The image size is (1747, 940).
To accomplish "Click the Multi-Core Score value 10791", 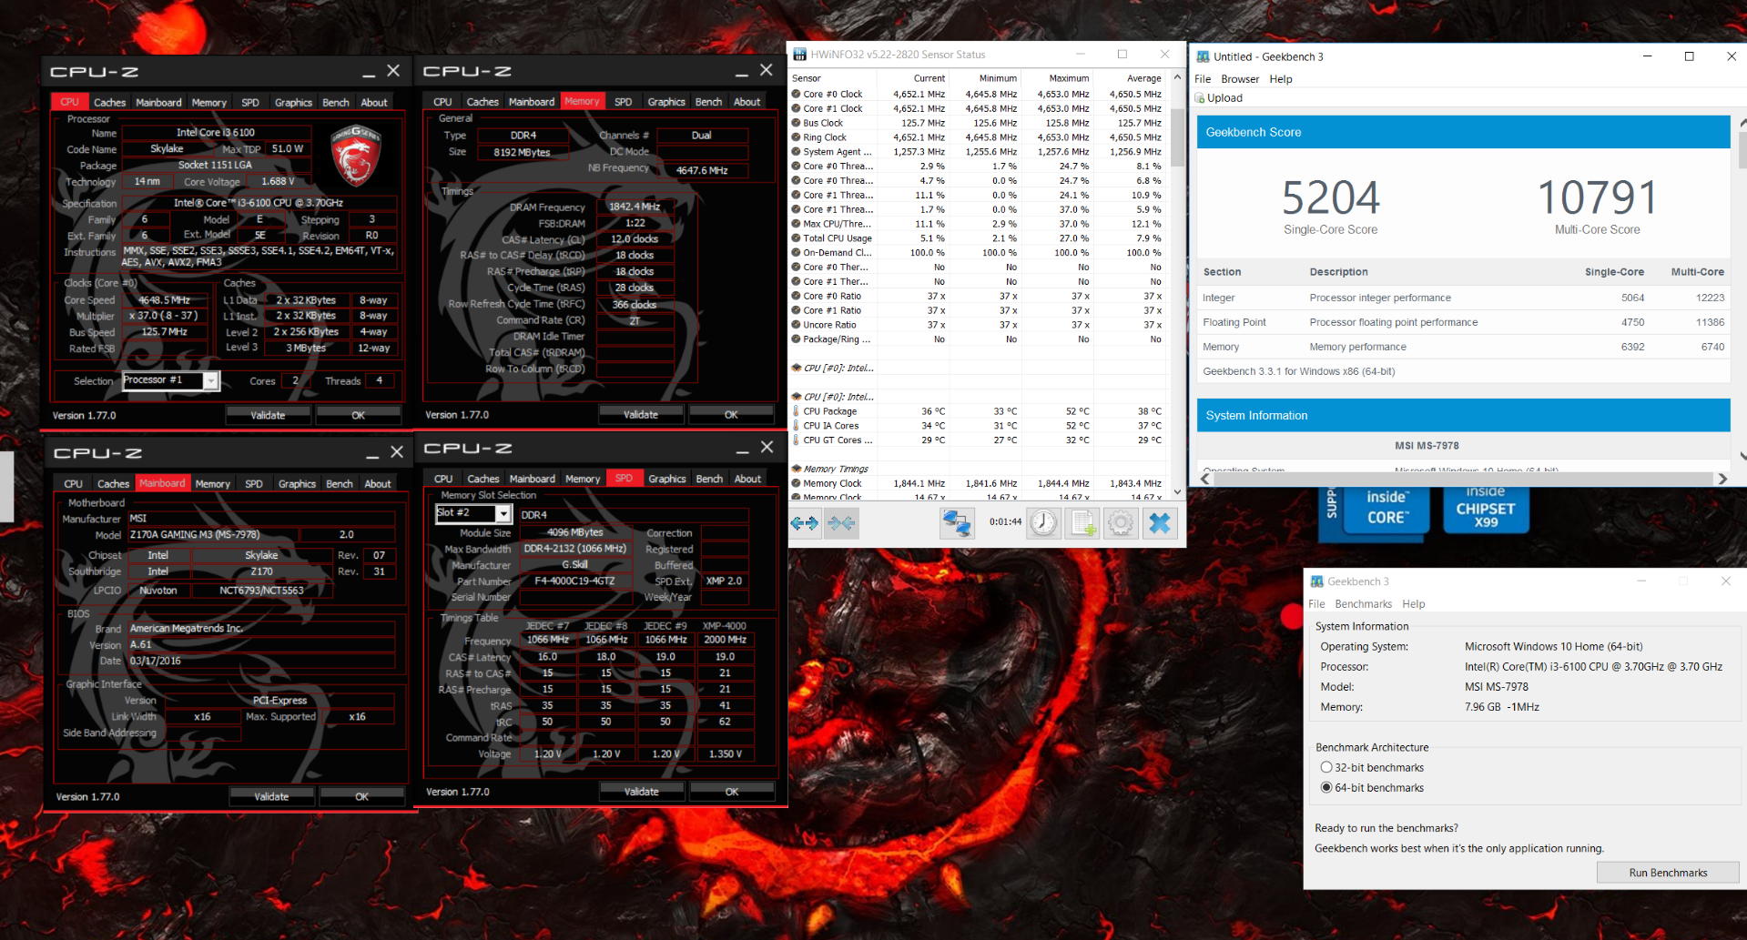I will 1597,197.
